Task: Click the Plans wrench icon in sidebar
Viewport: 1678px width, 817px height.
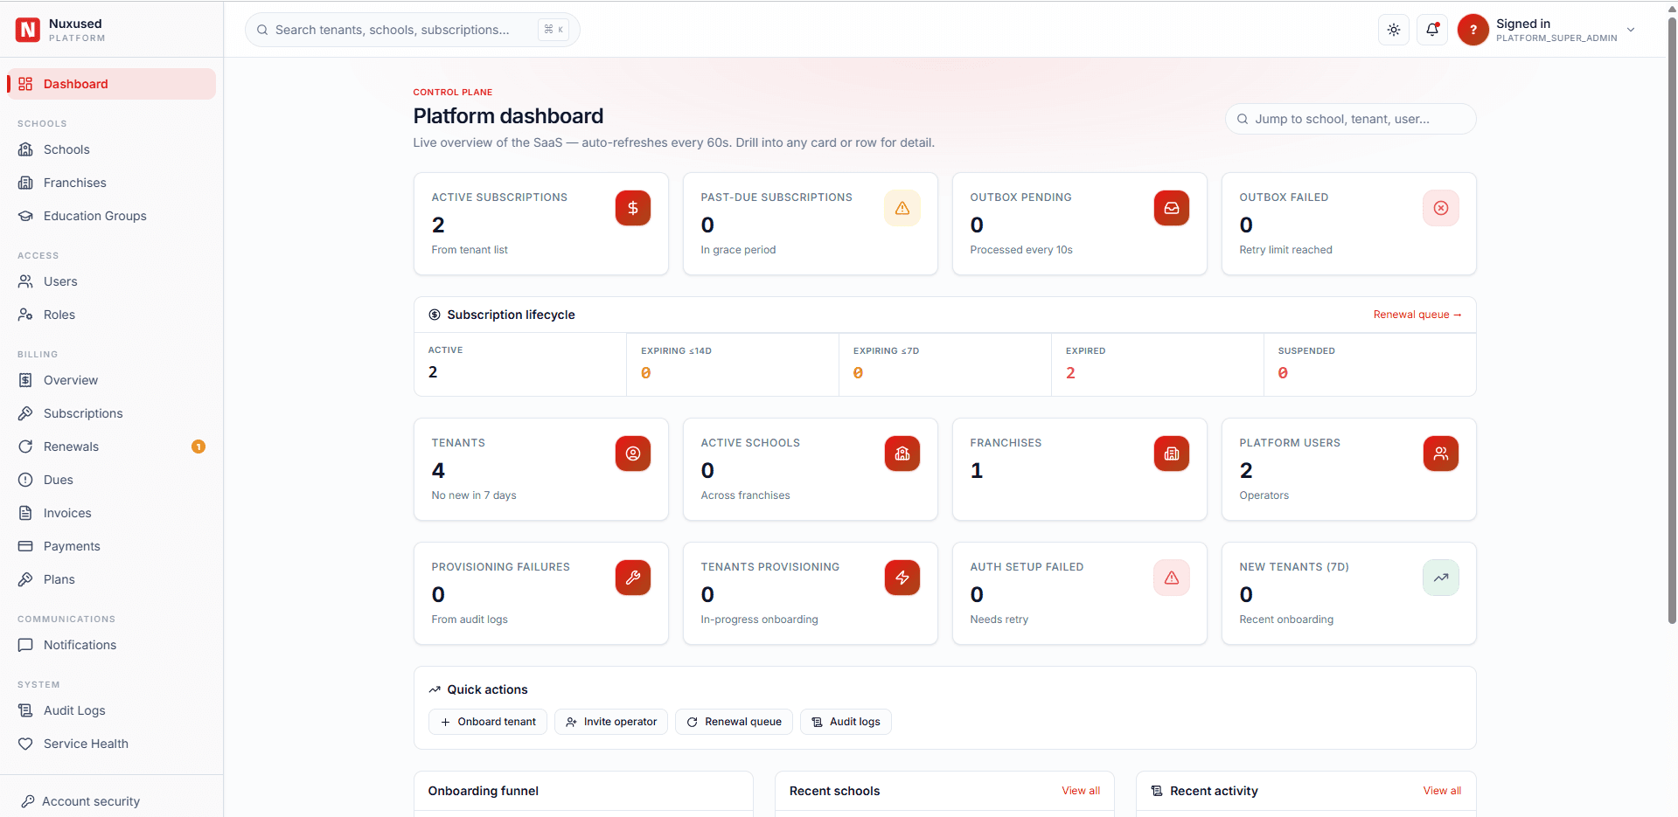Action: coord(25,579)
